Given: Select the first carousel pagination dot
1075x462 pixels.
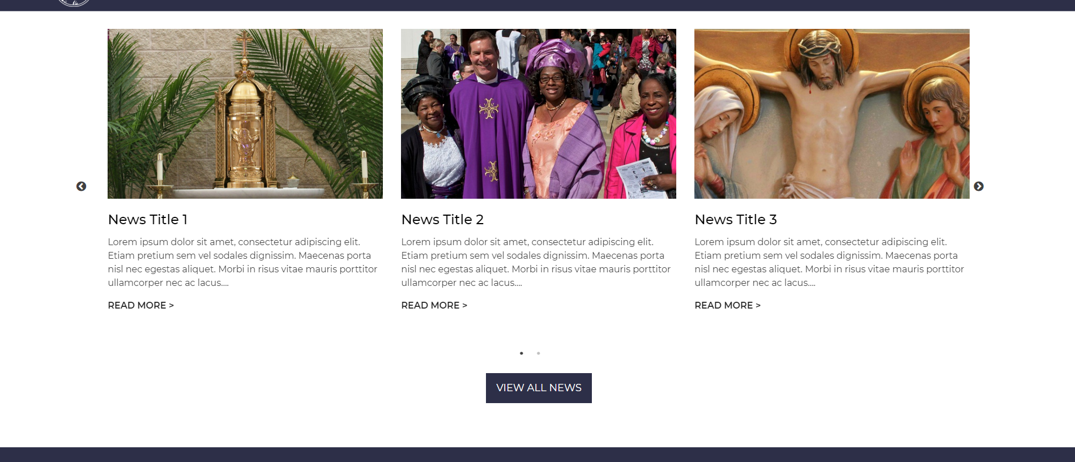Looking at the screenshot, I should [x=522, y=353].
